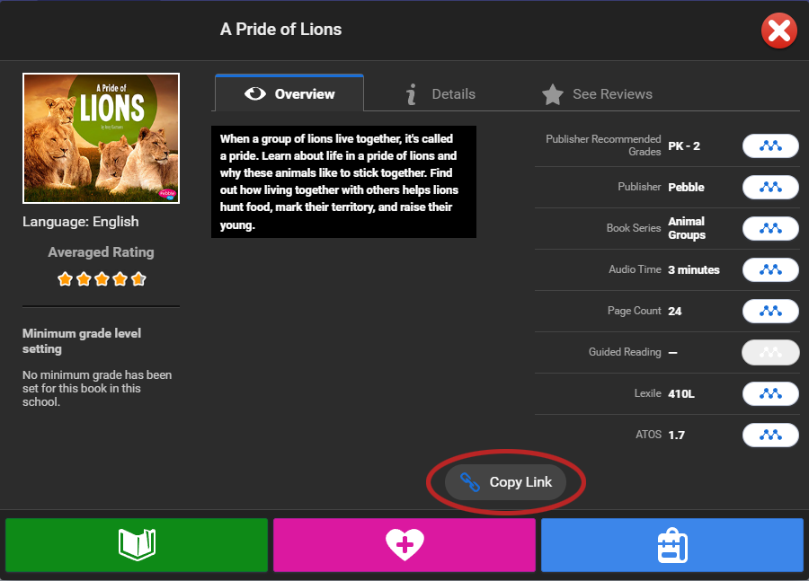Viewport: 809px width, 581px height.
Task: Click the 'Animal Groups' series value
Action: point(687,228)
